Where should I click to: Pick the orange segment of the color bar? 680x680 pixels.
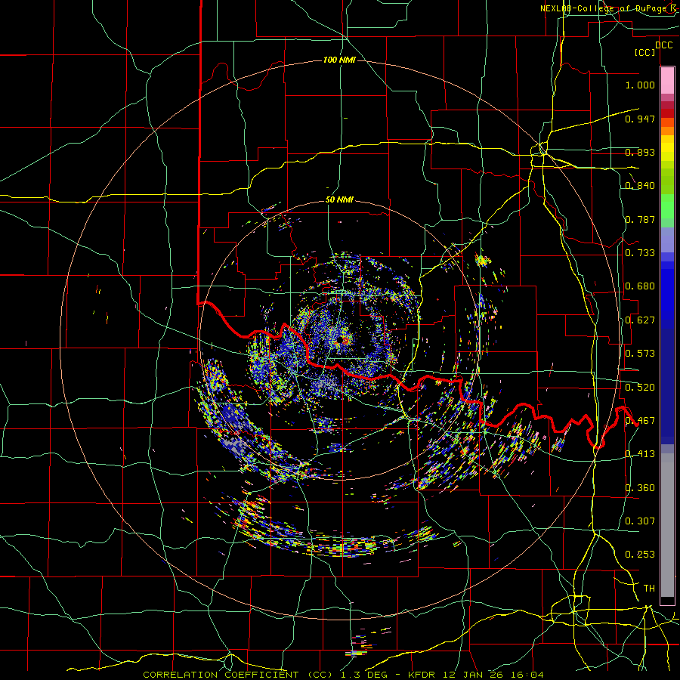667,131
